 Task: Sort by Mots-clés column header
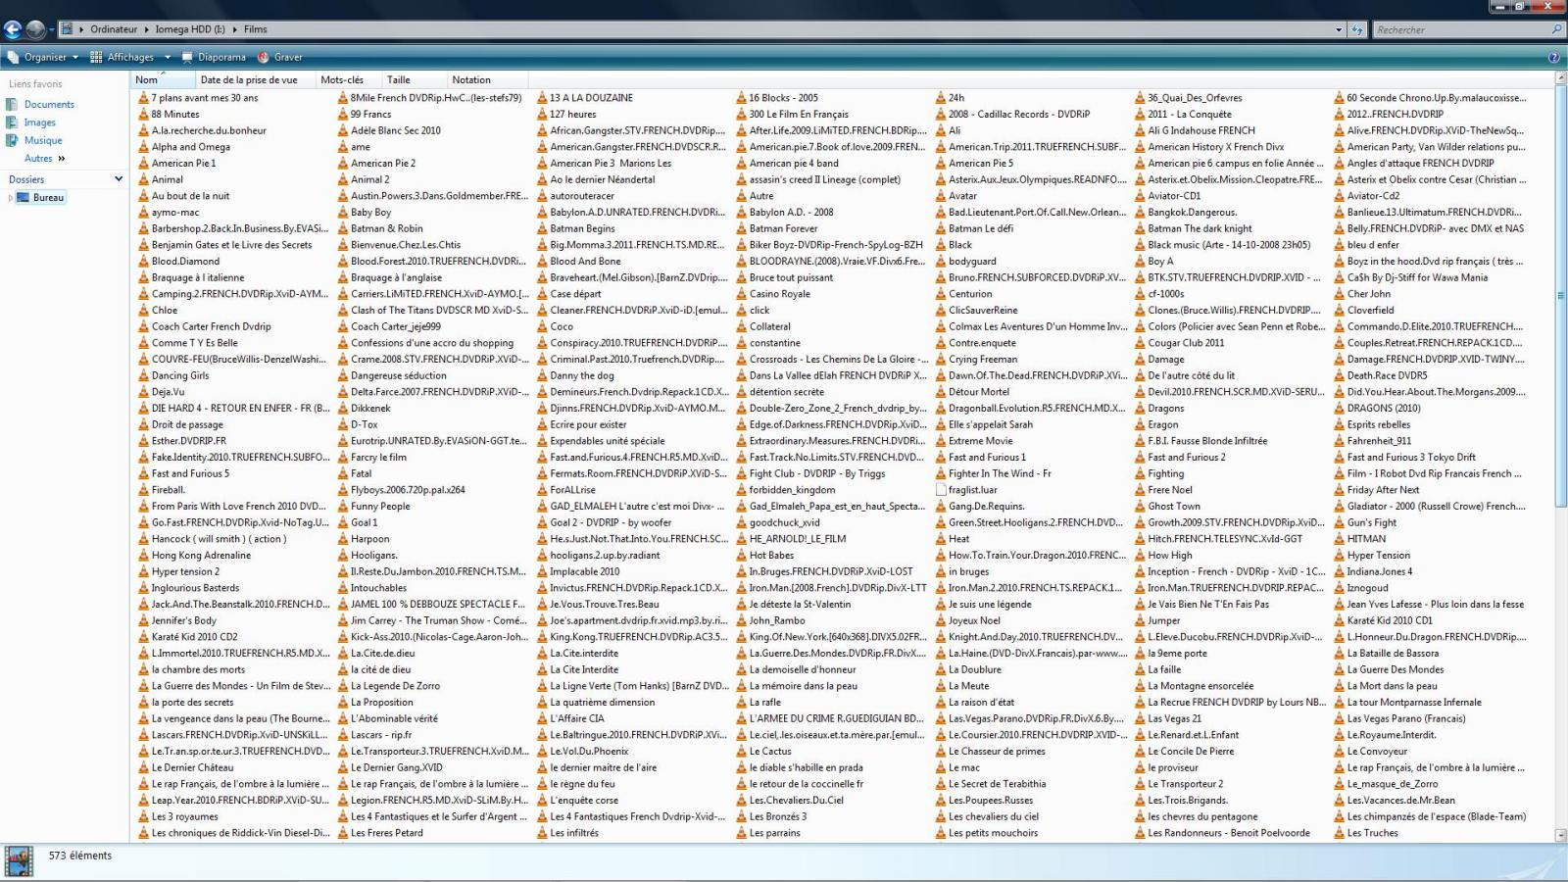point(348,79)
